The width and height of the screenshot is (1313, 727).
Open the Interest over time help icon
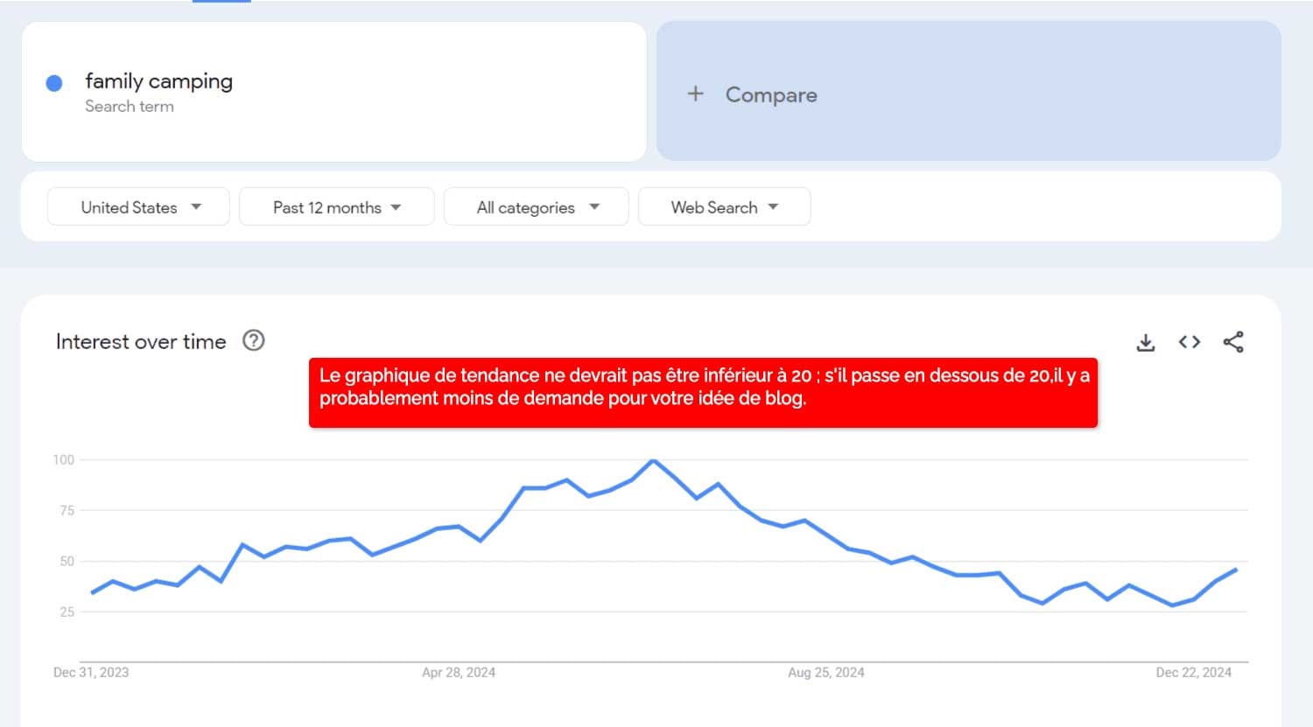coord(253,340)
